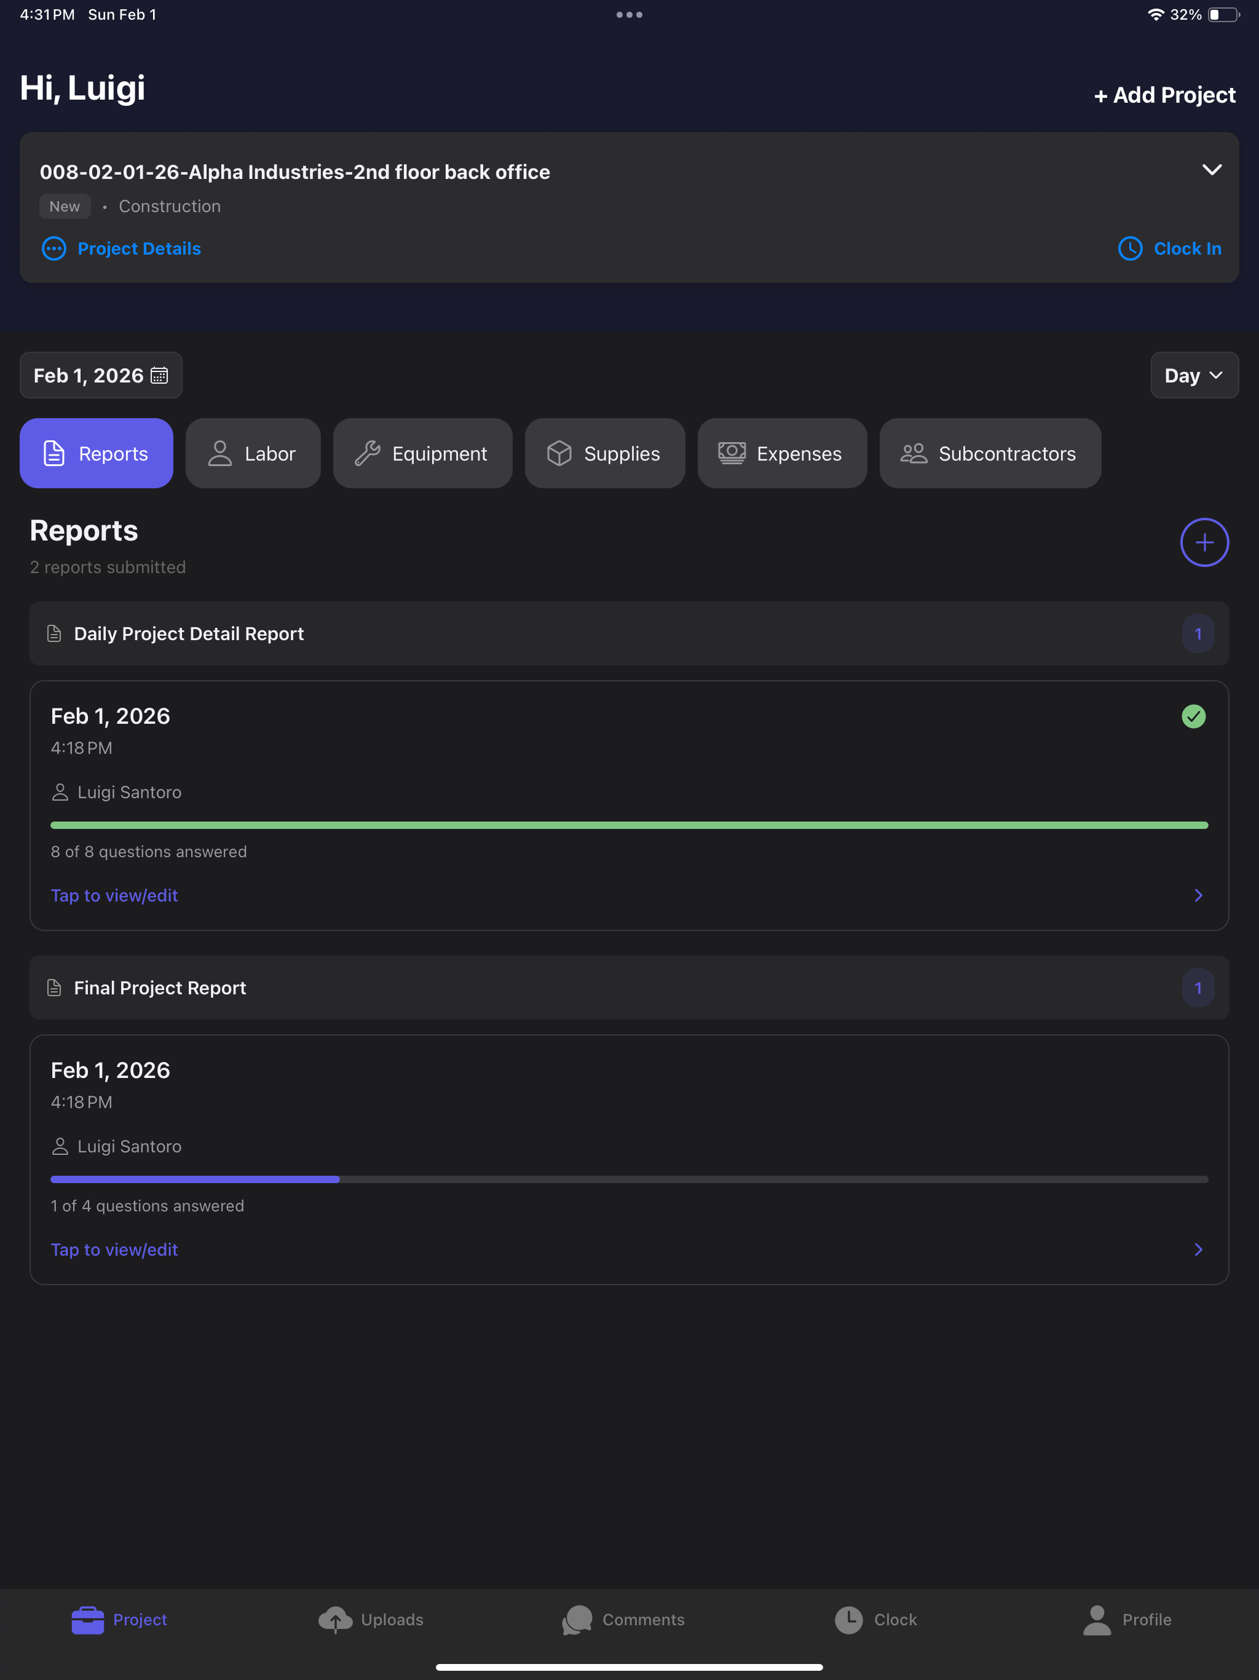This screenshot has height=1680, width=1259.
Task: Tap the '2 reports submitted' text
Action: click(108, 568)
